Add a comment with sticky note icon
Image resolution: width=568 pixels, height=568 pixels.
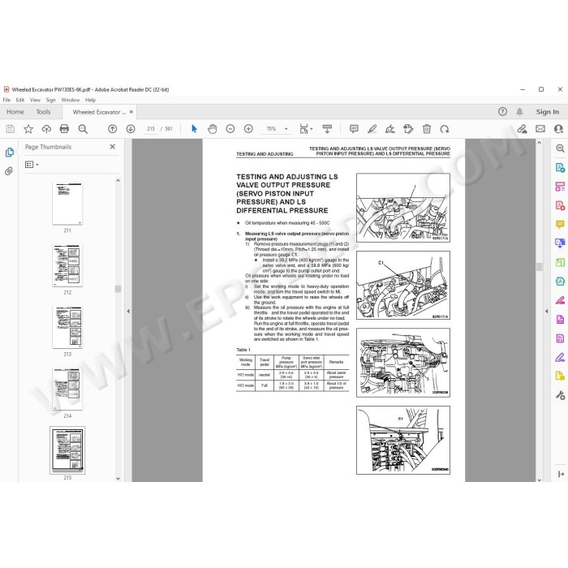[x=354, y=129]
